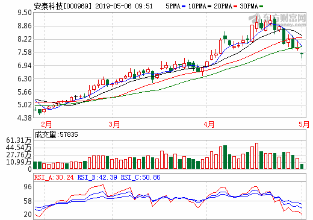Click the 10PMA legend label
The height and width of the screenshot is (220, 313).
click(x=197, y=6)
